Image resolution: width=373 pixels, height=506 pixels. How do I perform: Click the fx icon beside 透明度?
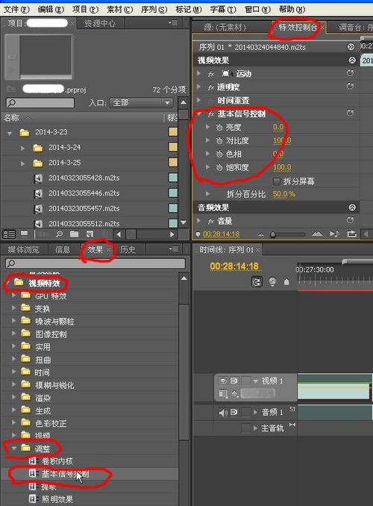pyautogui.click(x=210, y=87)
